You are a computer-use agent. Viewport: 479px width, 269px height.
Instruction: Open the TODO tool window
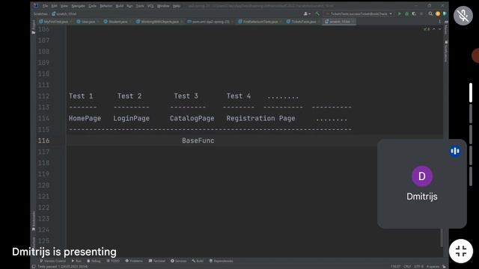tap(113, 261)
